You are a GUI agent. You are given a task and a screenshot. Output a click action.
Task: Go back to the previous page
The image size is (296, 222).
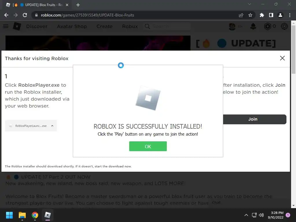pyautogui.click(x=6, y=15)
